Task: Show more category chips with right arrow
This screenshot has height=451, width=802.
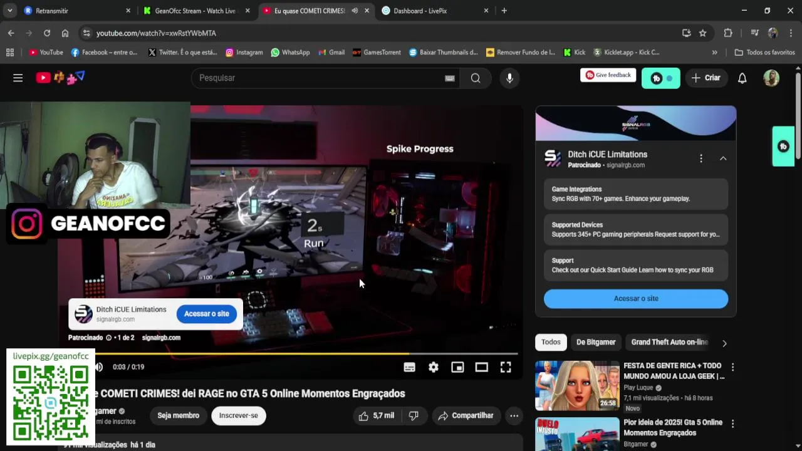Action: (x=724, y=343)
